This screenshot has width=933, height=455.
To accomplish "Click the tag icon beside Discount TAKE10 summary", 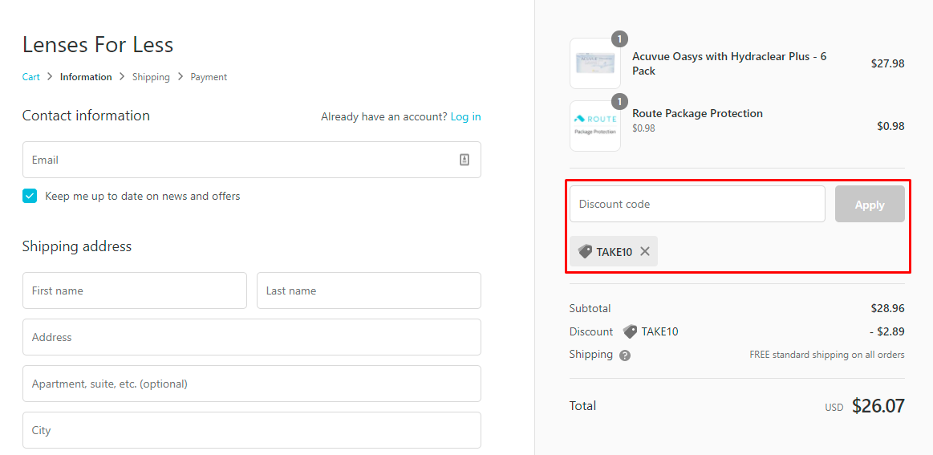I will [630, 331].
